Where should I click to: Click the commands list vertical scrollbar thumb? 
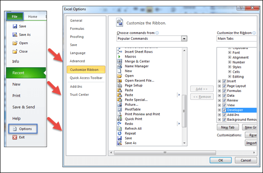(x=184, y=111)
